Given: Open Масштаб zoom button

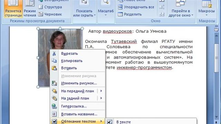Looking at the screenshot, I should (106, 9).
